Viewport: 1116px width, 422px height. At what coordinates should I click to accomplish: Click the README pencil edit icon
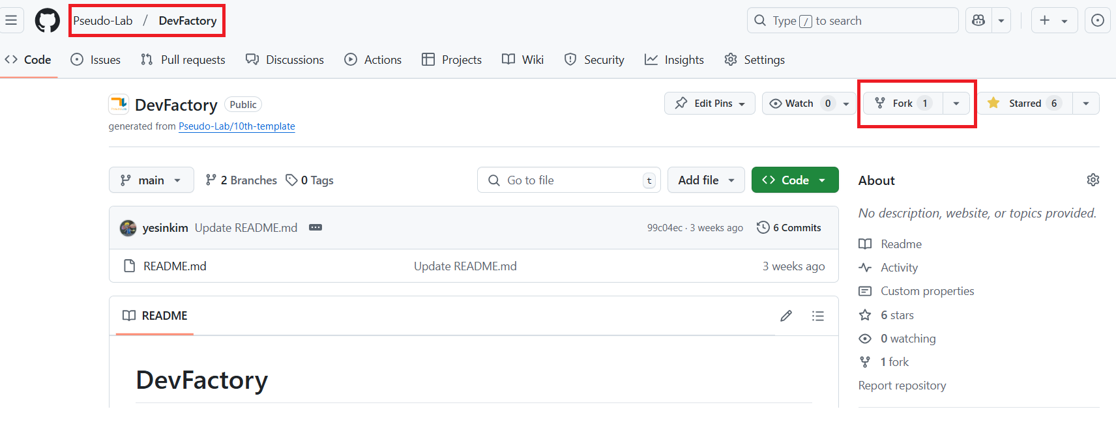pos(786,316)
